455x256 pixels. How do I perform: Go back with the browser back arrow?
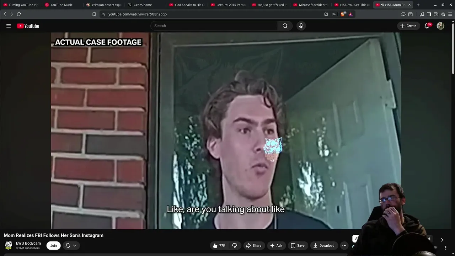[x=5, y=14]
